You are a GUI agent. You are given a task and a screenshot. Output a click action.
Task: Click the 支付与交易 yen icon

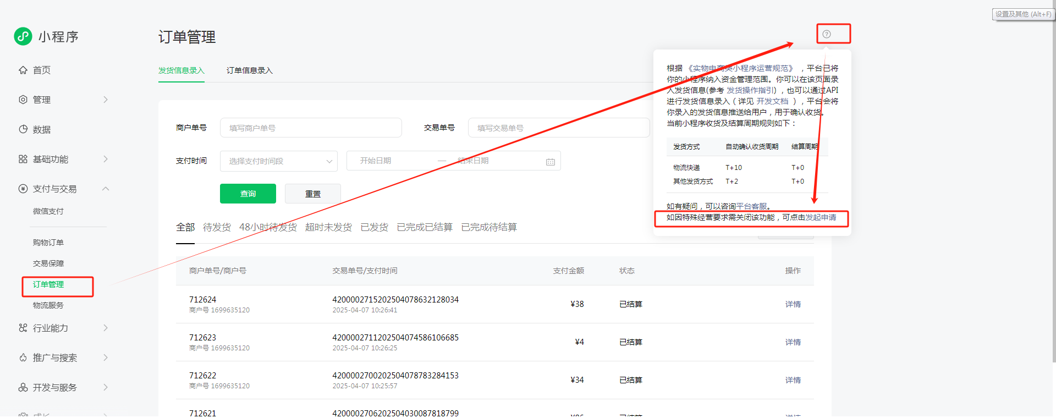[x=23, y=189]
